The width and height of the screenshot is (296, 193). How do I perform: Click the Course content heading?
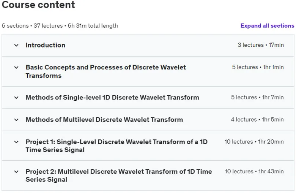[38, 5]
